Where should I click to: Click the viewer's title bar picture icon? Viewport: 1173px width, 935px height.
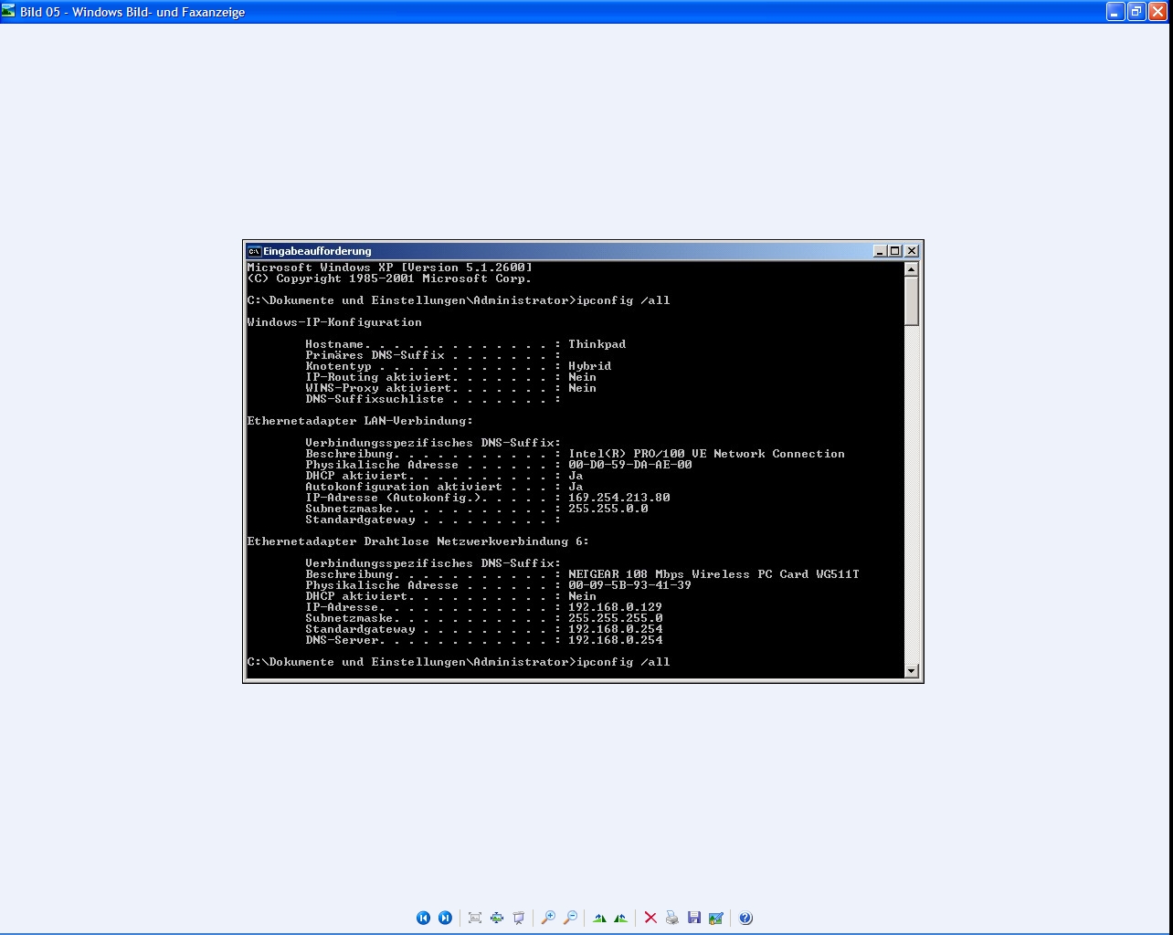coord(8,12)
